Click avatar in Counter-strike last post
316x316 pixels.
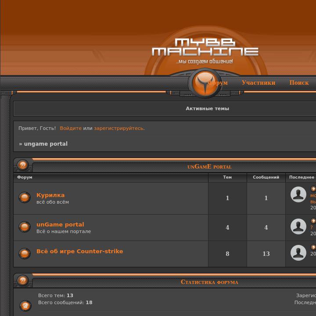tap(298, 253)
